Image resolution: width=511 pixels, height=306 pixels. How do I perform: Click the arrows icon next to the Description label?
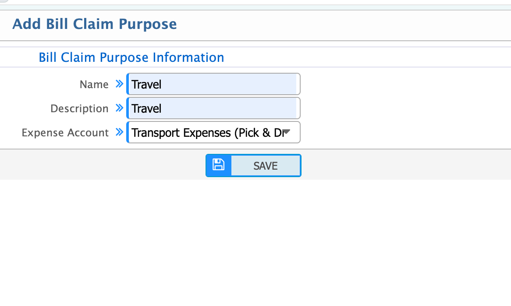click(x=119, y=108)
